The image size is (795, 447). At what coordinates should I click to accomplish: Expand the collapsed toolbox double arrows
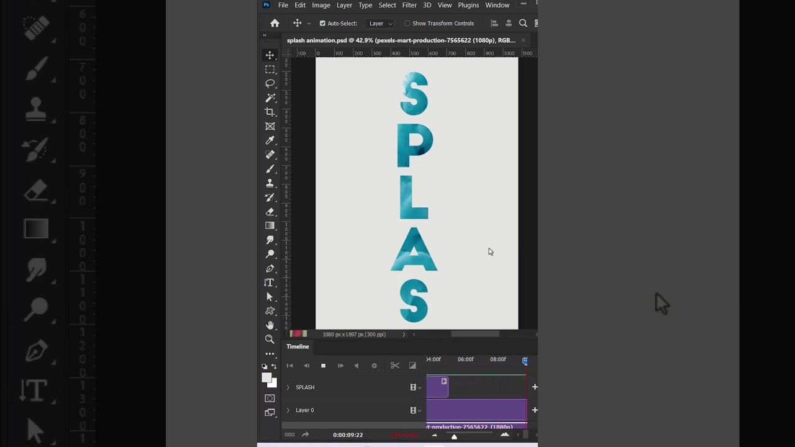coord(265,35)
